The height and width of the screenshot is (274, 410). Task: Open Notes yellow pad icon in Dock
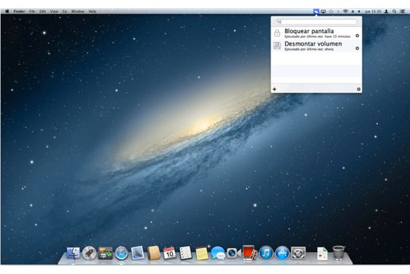pos(202,253)
